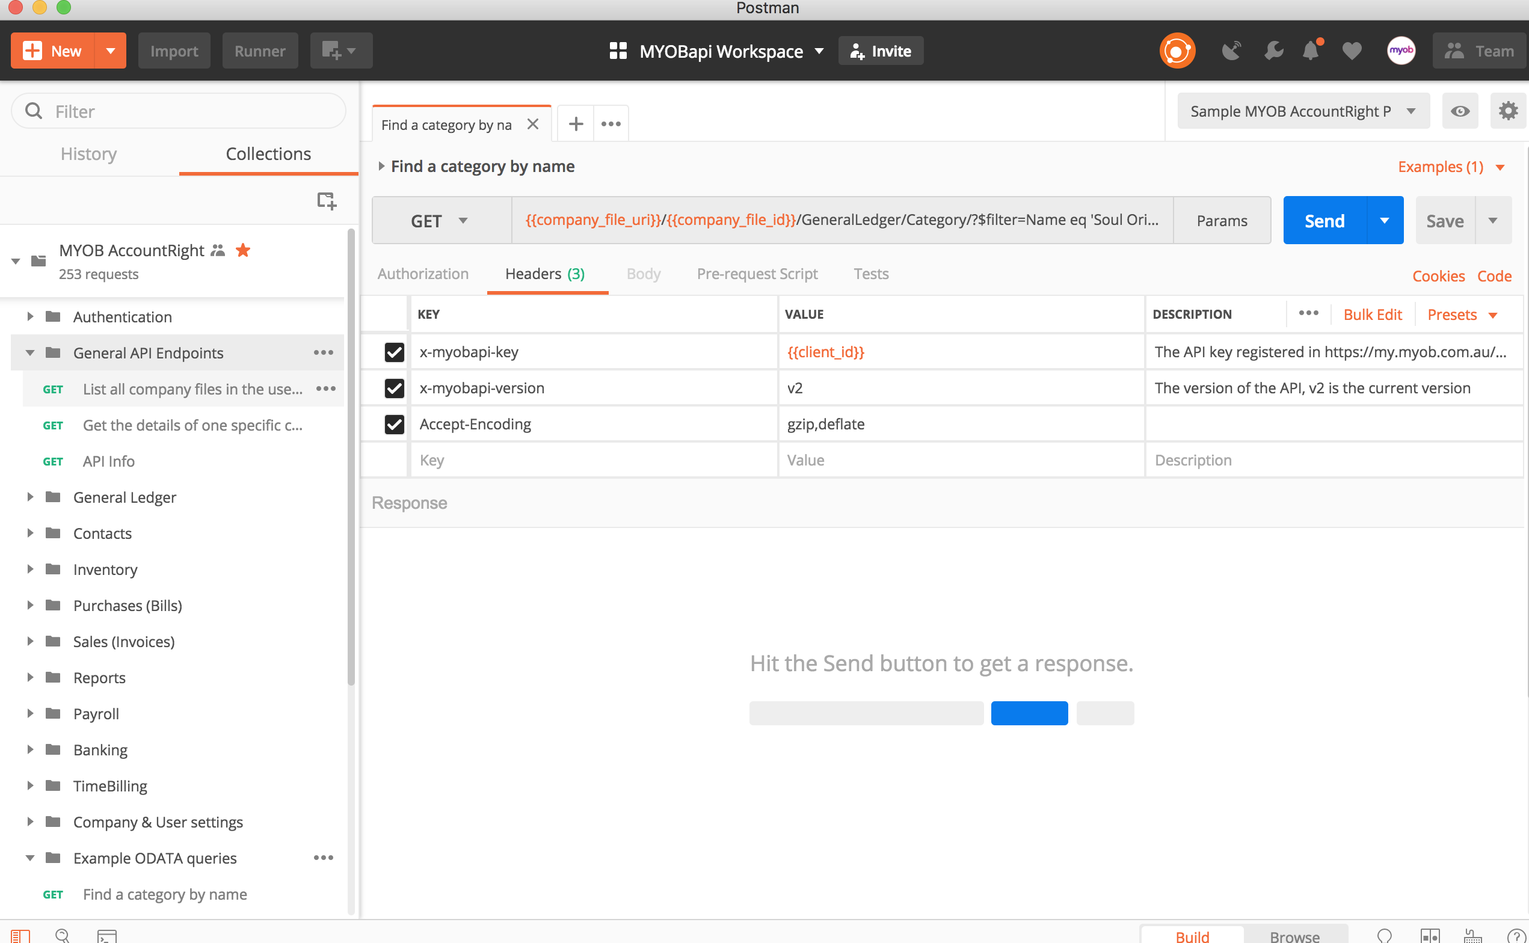This screenshot has height=943, width=1529.
Task: Open find search icon in status bar
Action: (63, 936)
